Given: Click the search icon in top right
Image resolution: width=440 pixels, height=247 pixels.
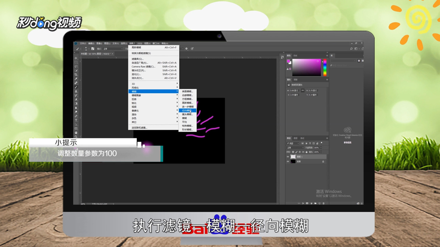Looking at the screenshot, I should 351,48.
